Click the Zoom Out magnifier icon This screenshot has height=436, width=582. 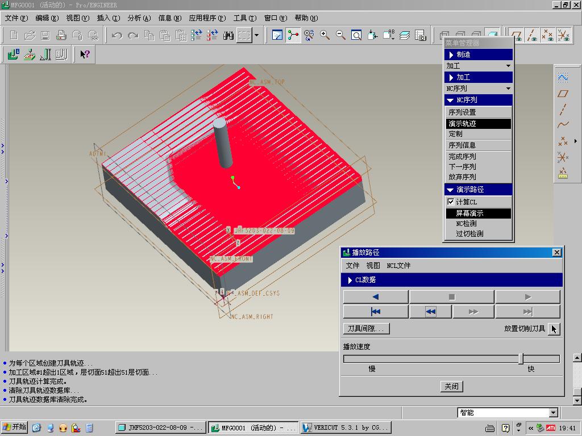click(x=340, y=35)
